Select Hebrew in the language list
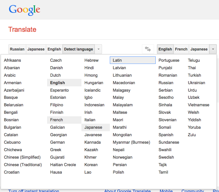Image resolution: width=219 pixels, height=192 pixels. tap(91, 60)
